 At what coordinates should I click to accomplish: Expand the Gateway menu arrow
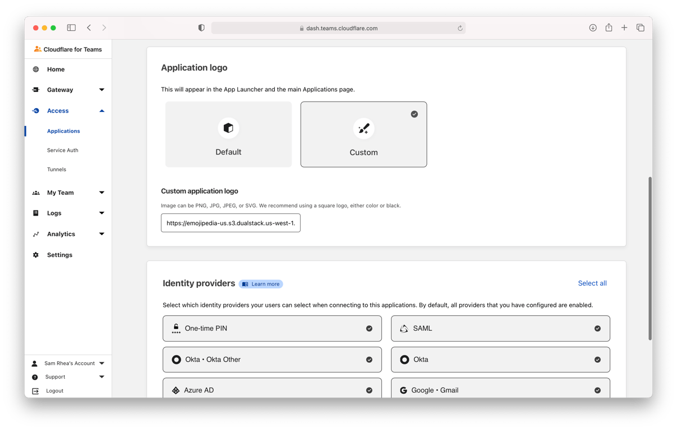(x=102, y=90)
